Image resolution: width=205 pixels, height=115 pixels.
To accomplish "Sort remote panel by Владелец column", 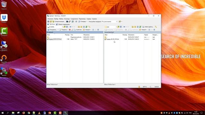I will (x=155, y=35).
